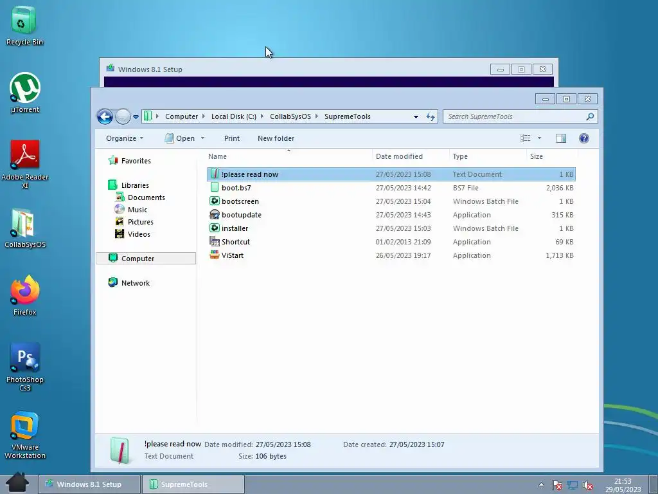Show hidden tray icons arrow
The height and width of the screenshot is (494, 658).
click(x=541, y=485)
